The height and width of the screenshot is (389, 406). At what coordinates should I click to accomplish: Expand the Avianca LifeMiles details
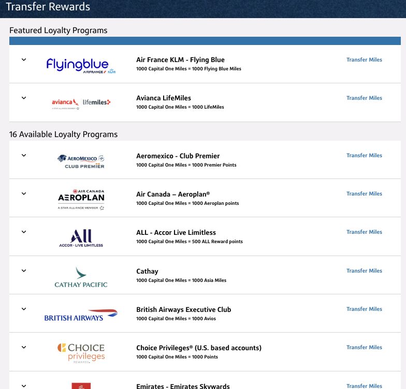click(24, 98)
